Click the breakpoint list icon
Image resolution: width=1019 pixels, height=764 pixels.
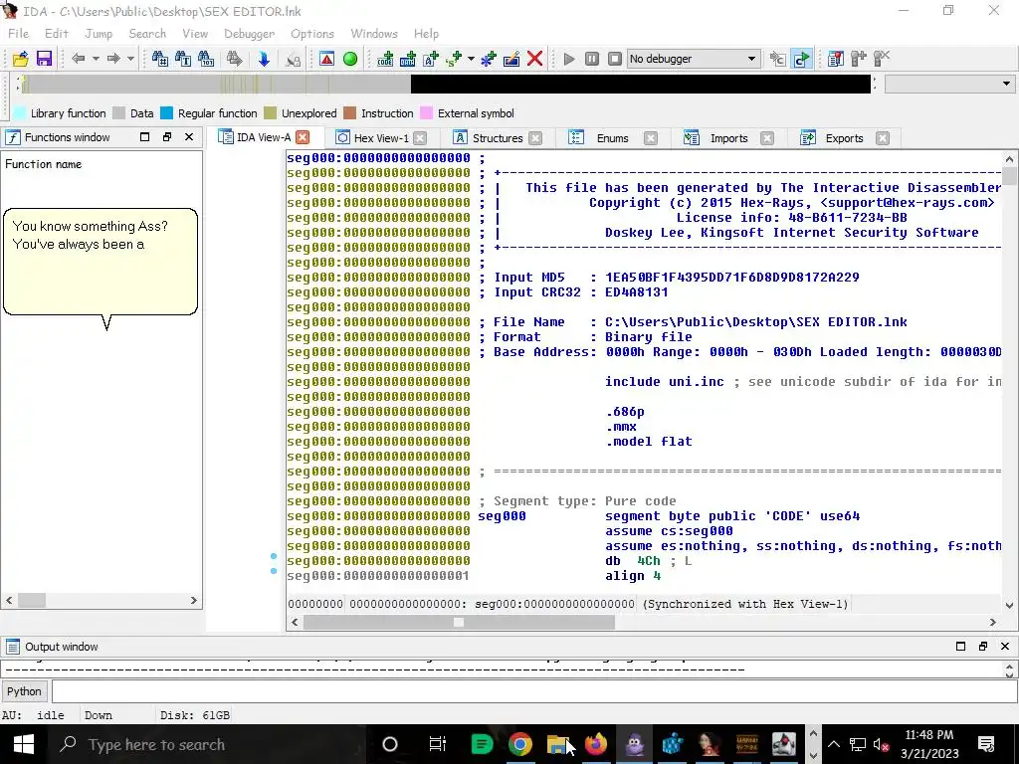tap(835, 59)
